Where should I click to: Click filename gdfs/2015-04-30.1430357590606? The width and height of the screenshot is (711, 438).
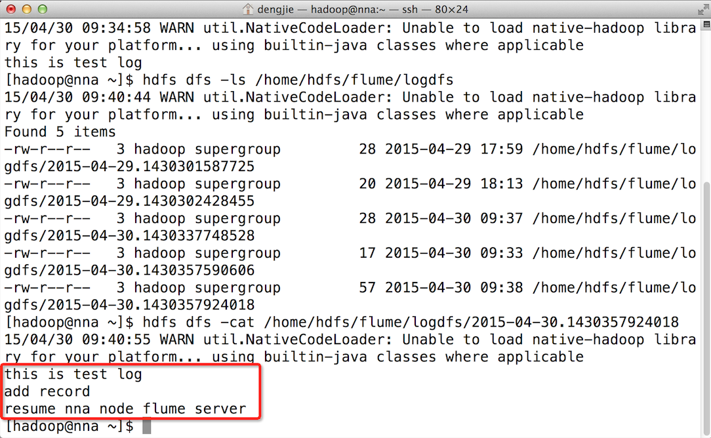[129, 270]
